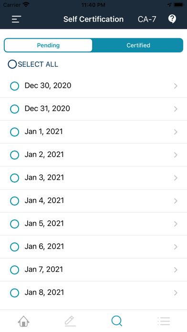Check the SELECT ALL circle
187x332 pixels.
[x=12, y=64]
